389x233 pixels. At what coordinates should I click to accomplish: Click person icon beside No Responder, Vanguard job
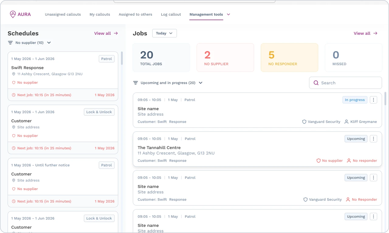click(x=348, y=200)
